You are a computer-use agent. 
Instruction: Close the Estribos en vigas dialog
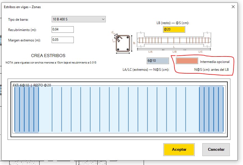(x=233, y=7)
